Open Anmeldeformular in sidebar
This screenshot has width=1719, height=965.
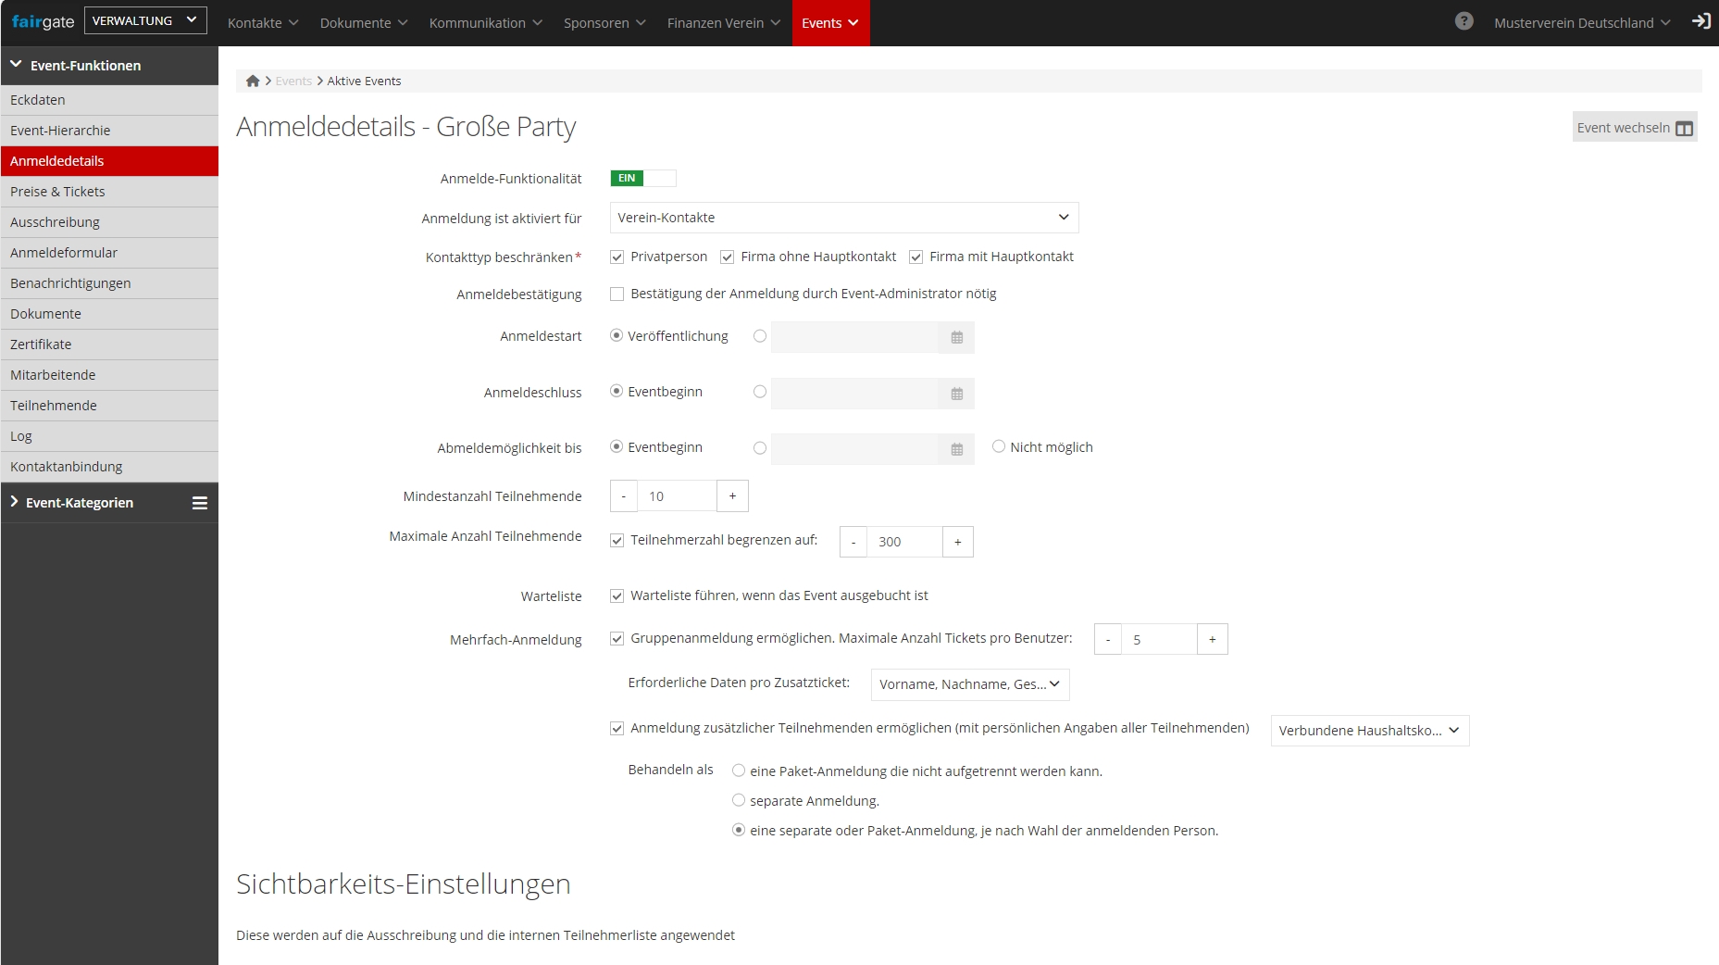pyautogui.click(x=109, y=253)
